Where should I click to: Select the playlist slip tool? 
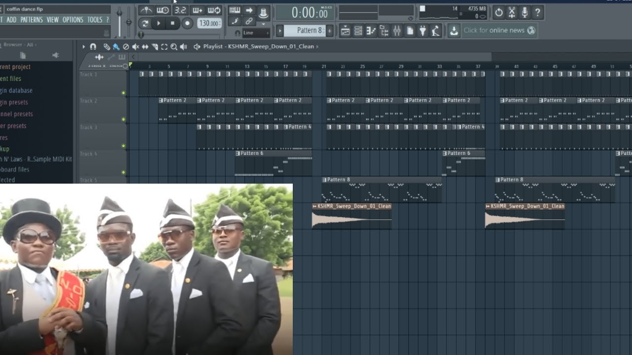pyautogui.click(x=145, y=47)
